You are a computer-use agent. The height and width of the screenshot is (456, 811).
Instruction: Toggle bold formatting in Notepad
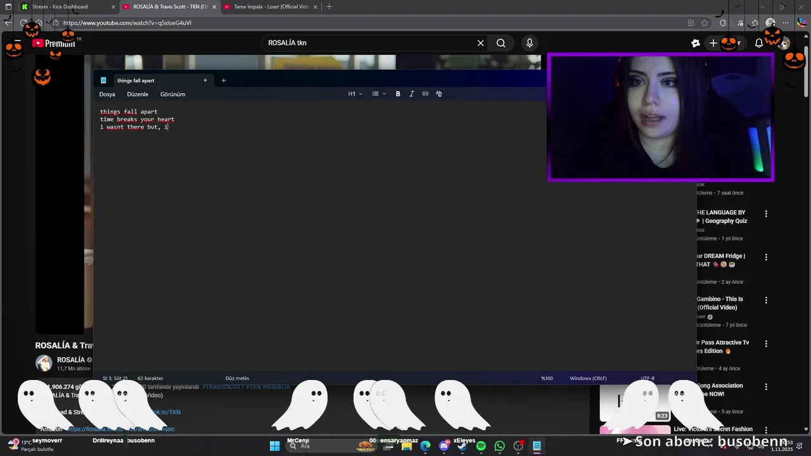398,94
